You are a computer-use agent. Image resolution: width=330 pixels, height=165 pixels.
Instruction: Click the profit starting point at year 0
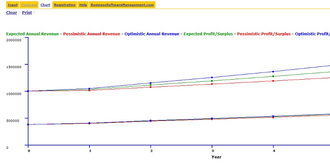click(x=28, y=125)
